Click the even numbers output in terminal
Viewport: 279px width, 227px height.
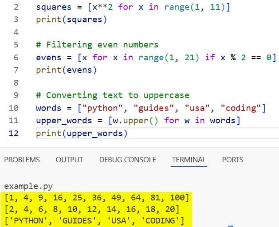click(x=92, y=209)
